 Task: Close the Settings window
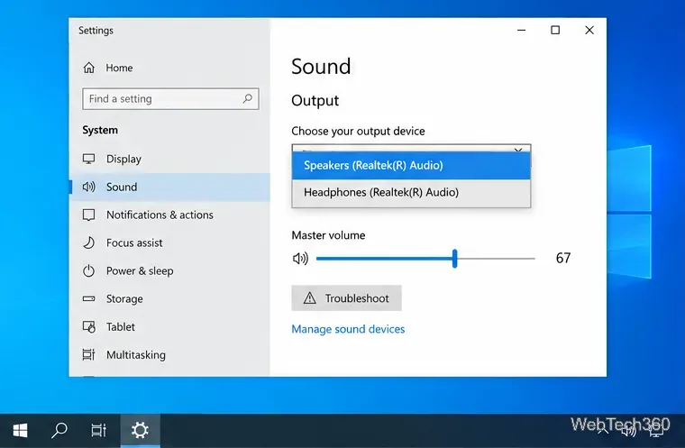click(589, 30)
